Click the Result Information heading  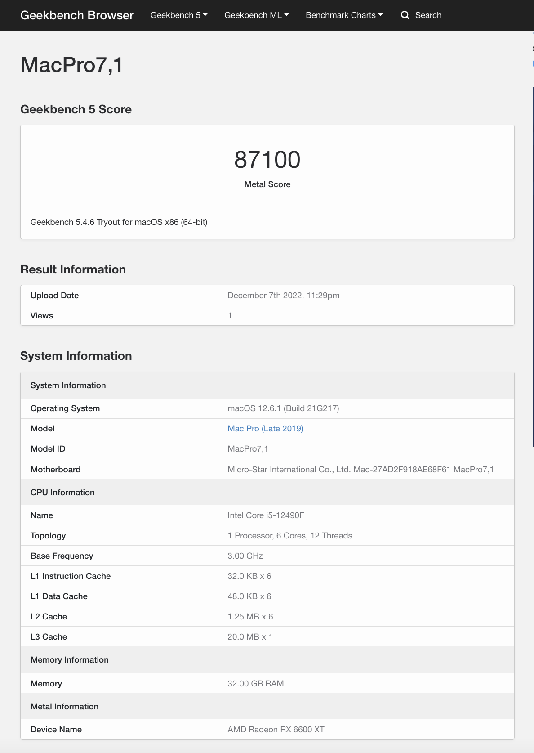click(73, 269)
